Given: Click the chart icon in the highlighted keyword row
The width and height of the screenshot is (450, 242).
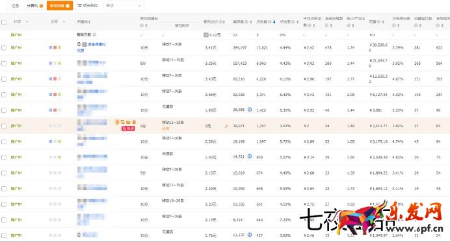Looking at the screenshot, I should pyautogui.click(x=128, y=122).
